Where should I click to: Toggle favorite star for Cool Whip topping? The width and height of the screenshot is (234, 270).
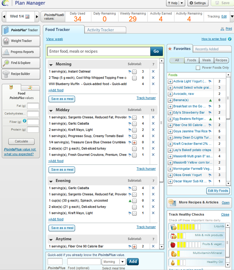point(134,78)
